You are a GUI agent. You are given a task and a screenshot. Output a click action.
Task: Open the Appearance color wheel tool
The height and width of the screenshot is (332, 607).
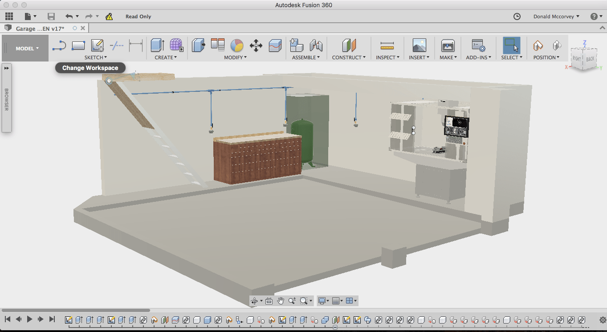[x=237, y=45]
